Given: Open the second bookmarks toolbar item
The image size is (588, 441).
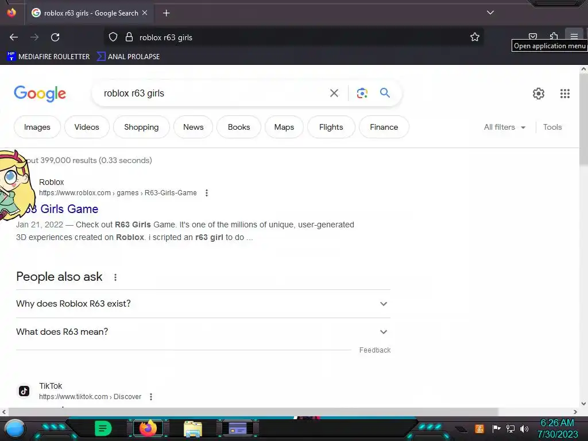Looking at the screenshot, I should click(x=128, y=57).
